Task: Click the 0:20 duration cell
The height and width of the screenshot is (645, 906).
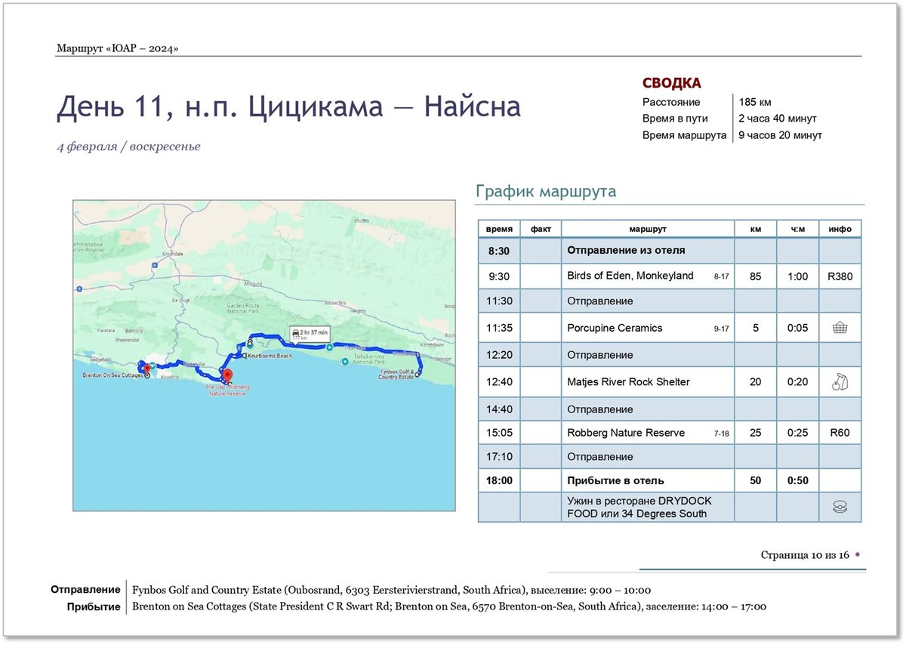Action: click(797, 382)
